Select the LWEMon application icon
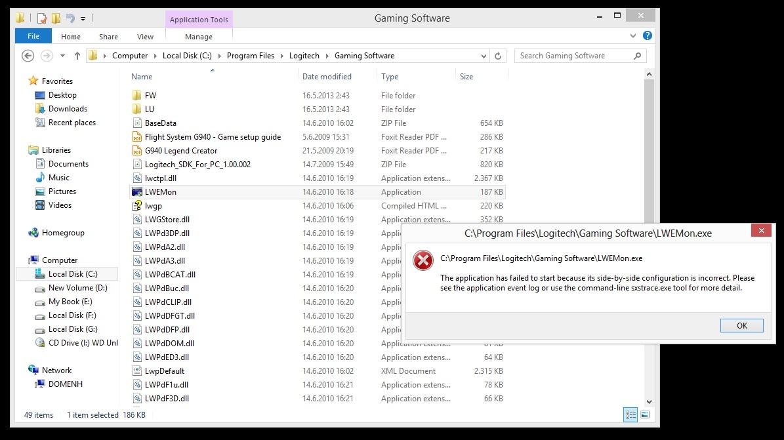784x440 pixels. pyautogui.click(x=137, y=192)
